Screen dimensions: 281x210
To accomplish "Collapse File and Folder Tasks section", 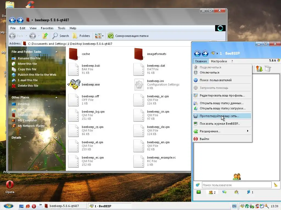I will point(57,52).
